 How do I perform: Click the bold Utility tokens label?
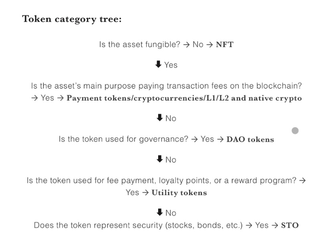[179, 193]
